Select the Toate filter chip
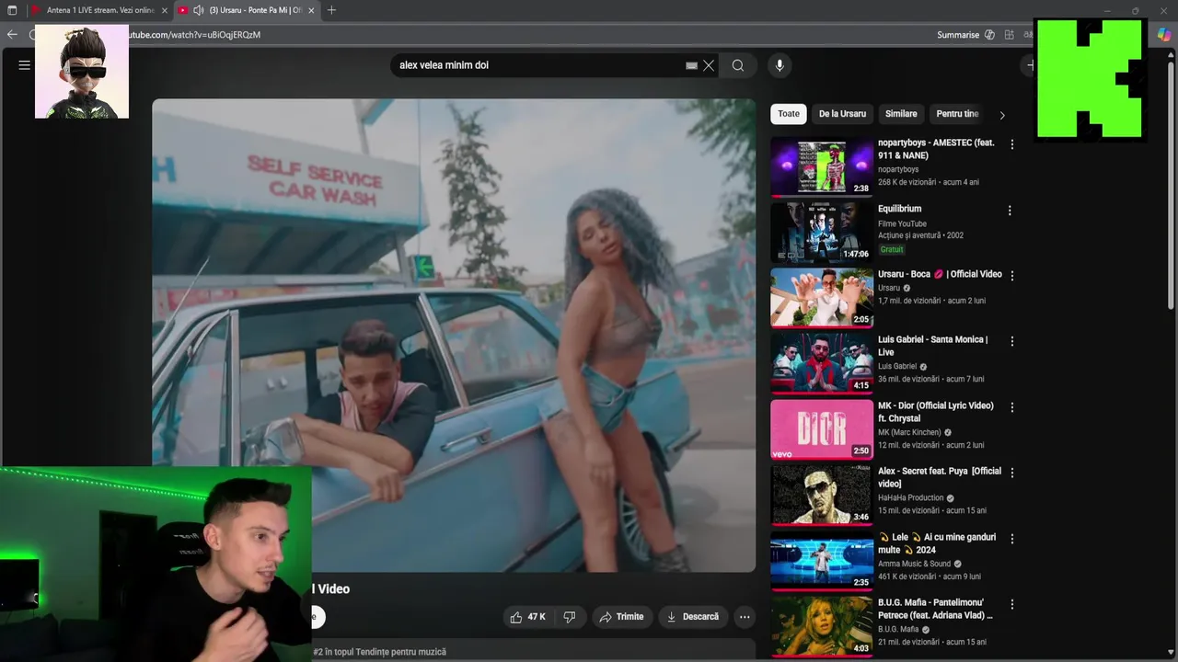This screenshot has width=1178, height=662. (789, 114)
